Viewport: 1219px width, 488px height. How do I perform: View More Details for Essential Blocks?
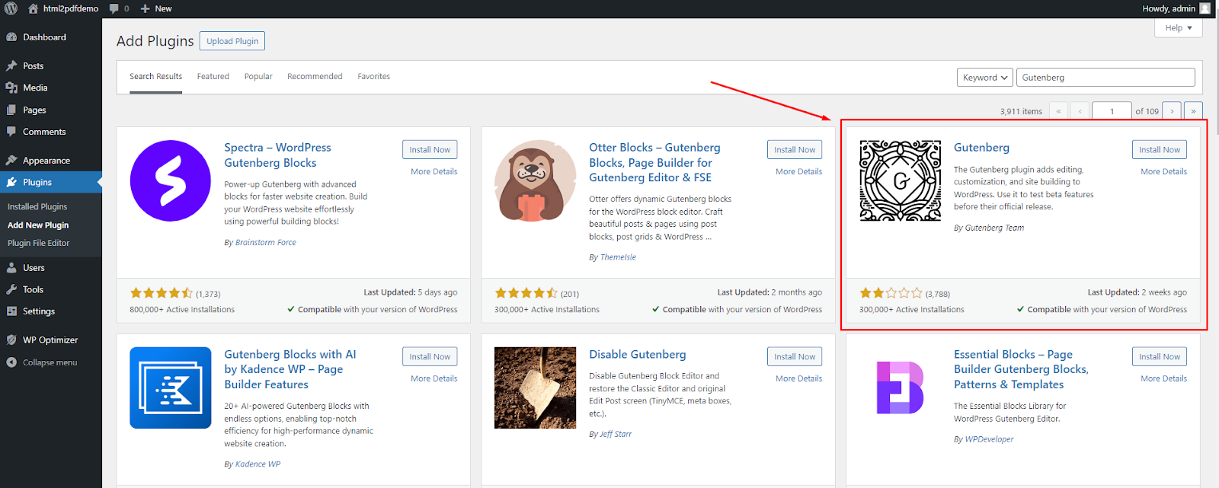click(1164, 379)
